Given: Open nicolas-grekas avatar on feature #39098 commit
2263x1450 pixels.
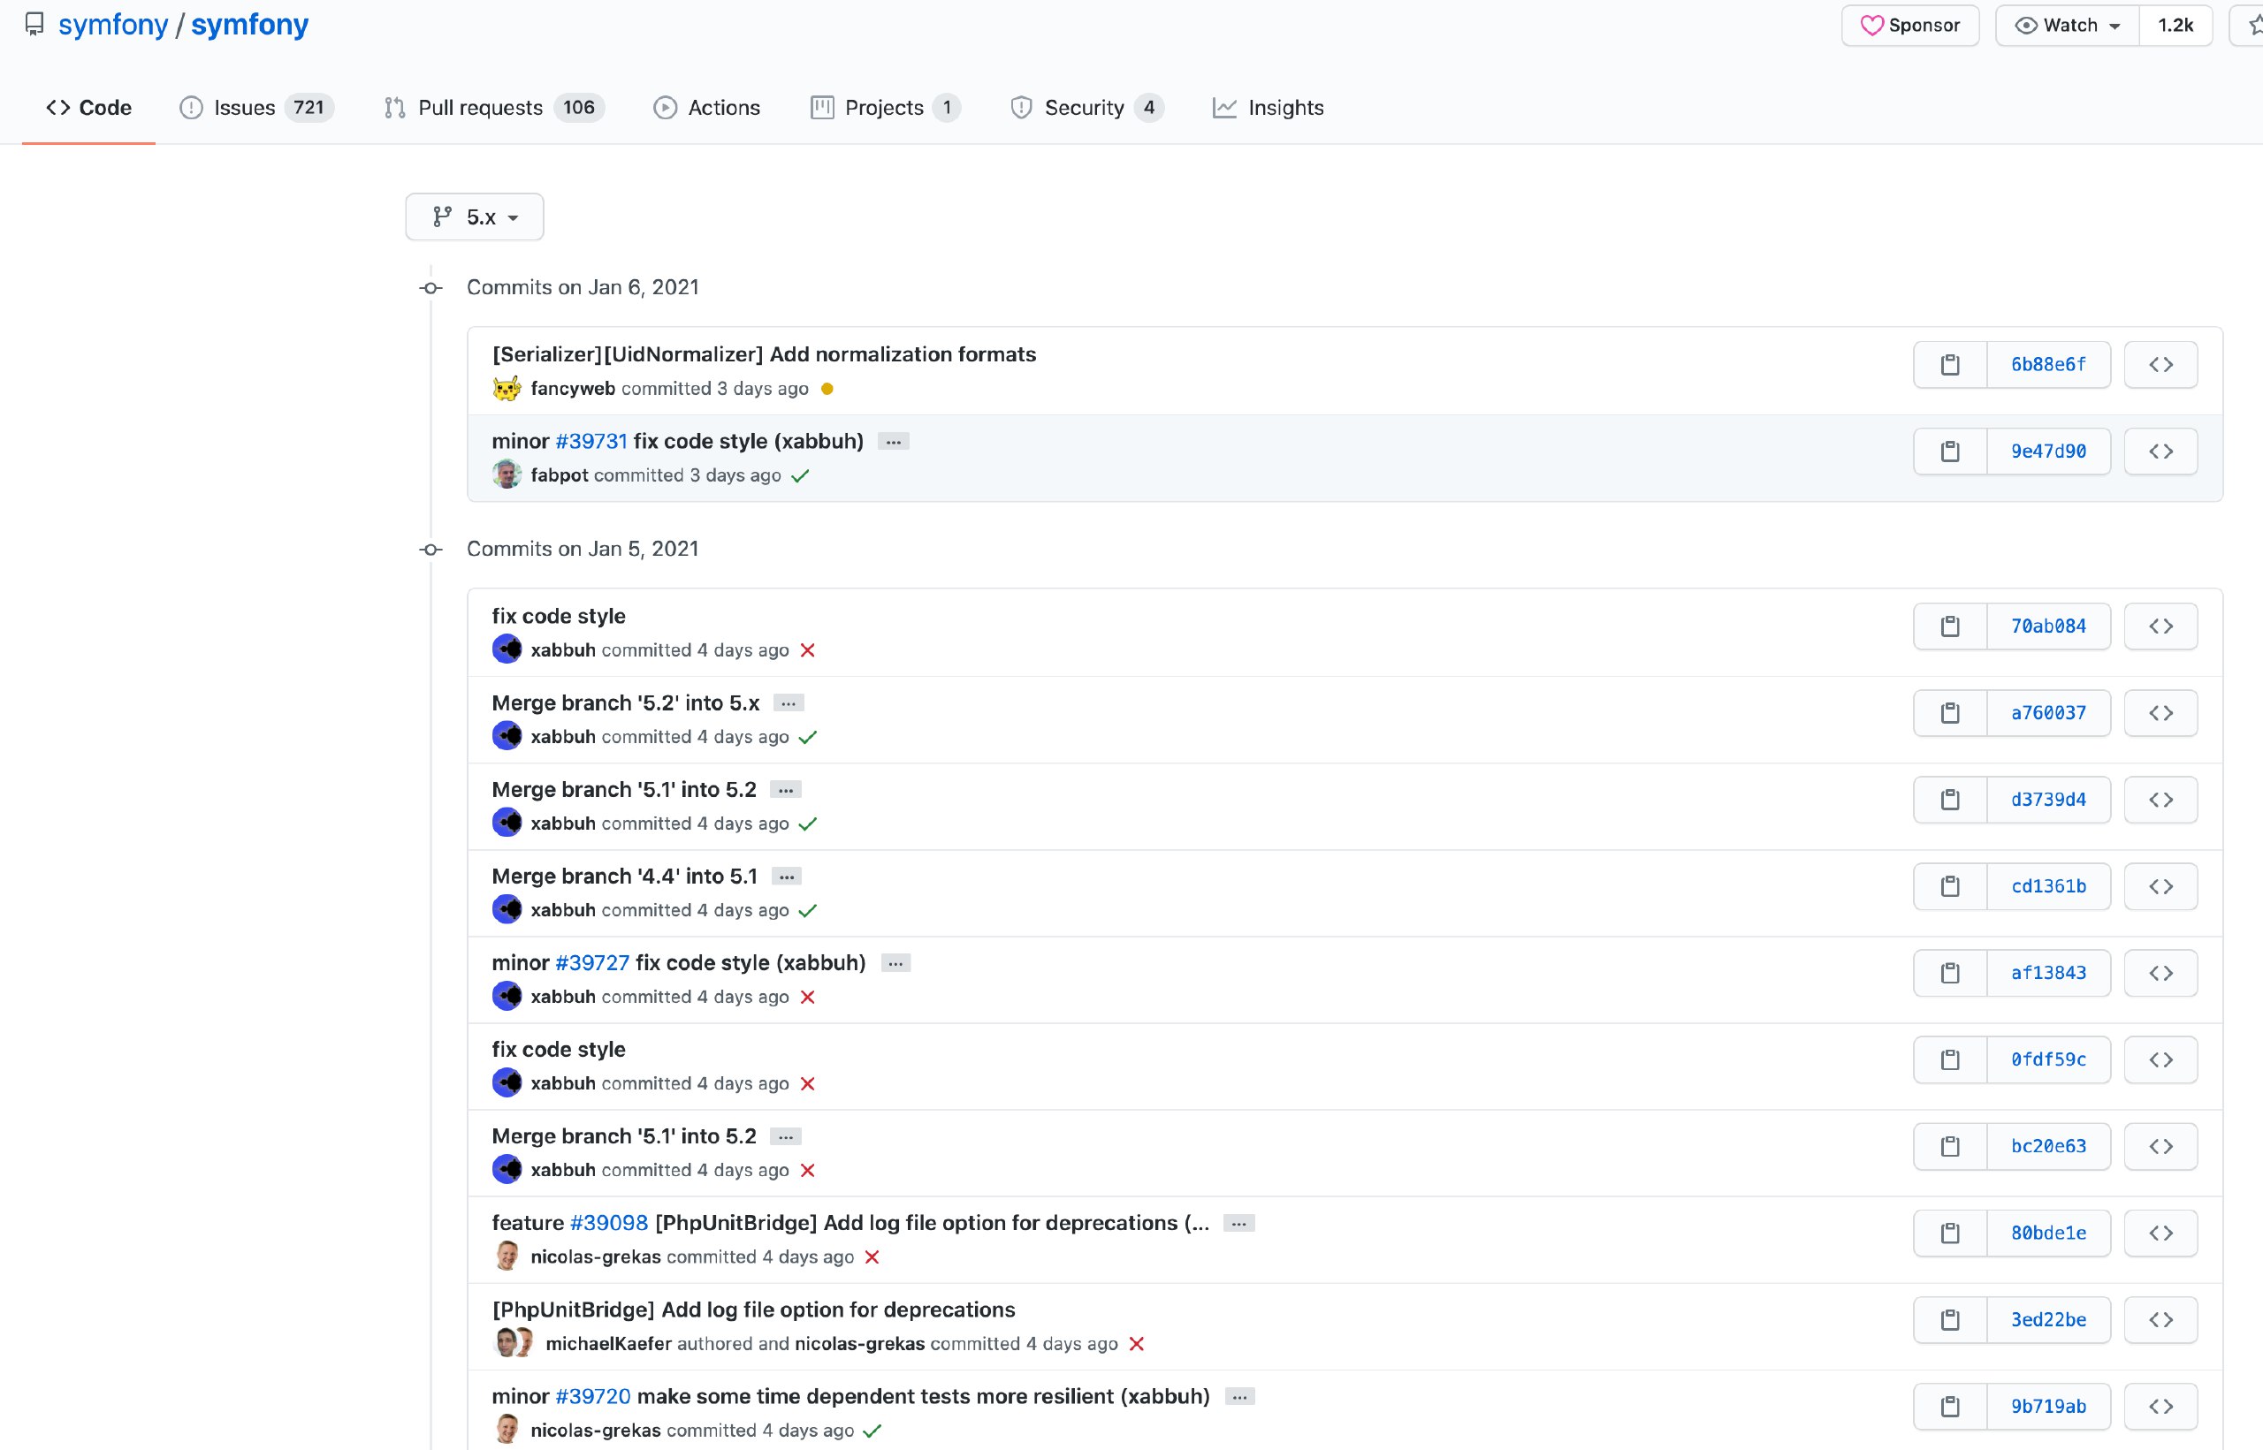Looking at the screenshot, I should pyautogui.click(x=507, y=1256).
